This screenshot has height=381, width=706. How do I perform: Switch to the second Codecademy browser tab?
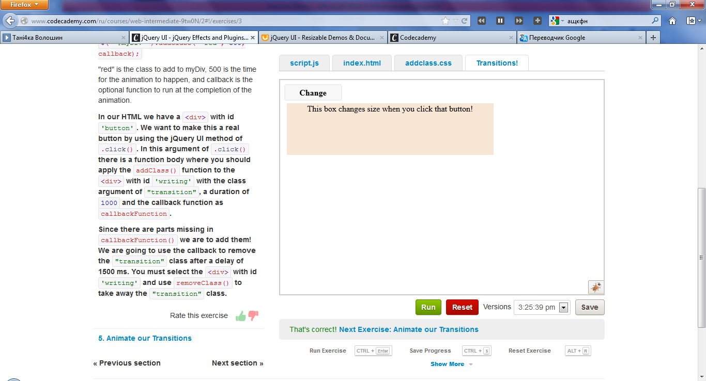452,38
